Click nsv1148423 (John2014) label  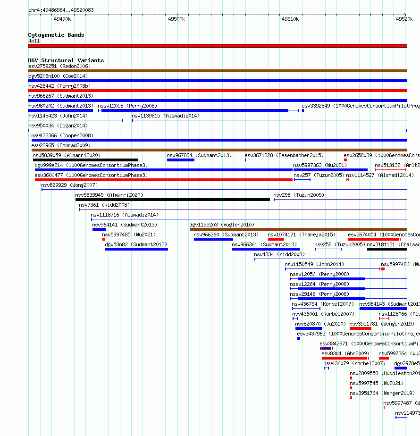click(x=58, y=116)
